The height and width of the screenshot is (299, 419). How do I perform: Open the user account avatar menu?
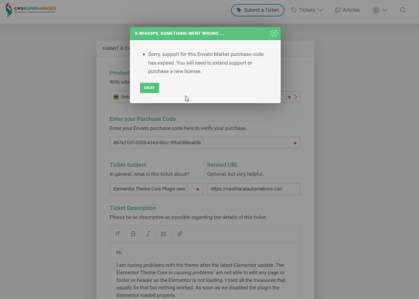(380, 10)
